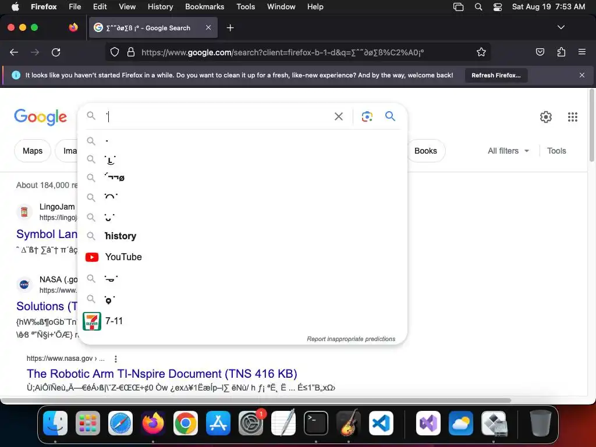Open Terminal from the Dock

click(316, 423)
